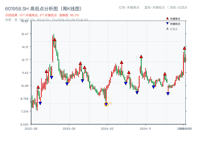Viewport: 206px width, 155px height.
Task: Toggle the 红色-关键高点 legend label at top
Action: point(129,7)
